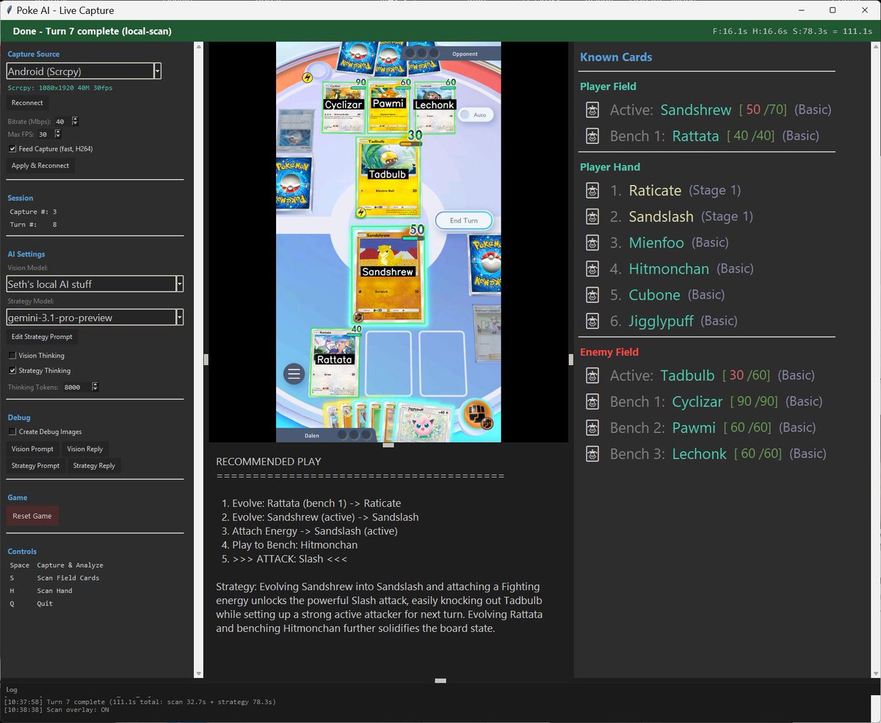Click the Apply & Reconnect button
This screenshot has height=723, width=881.
tap(40, 165)
